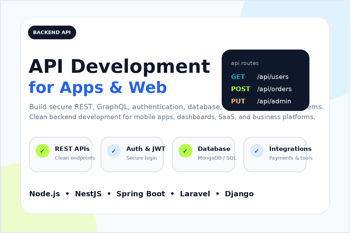Click the Node.js technology name

[45, 194]
